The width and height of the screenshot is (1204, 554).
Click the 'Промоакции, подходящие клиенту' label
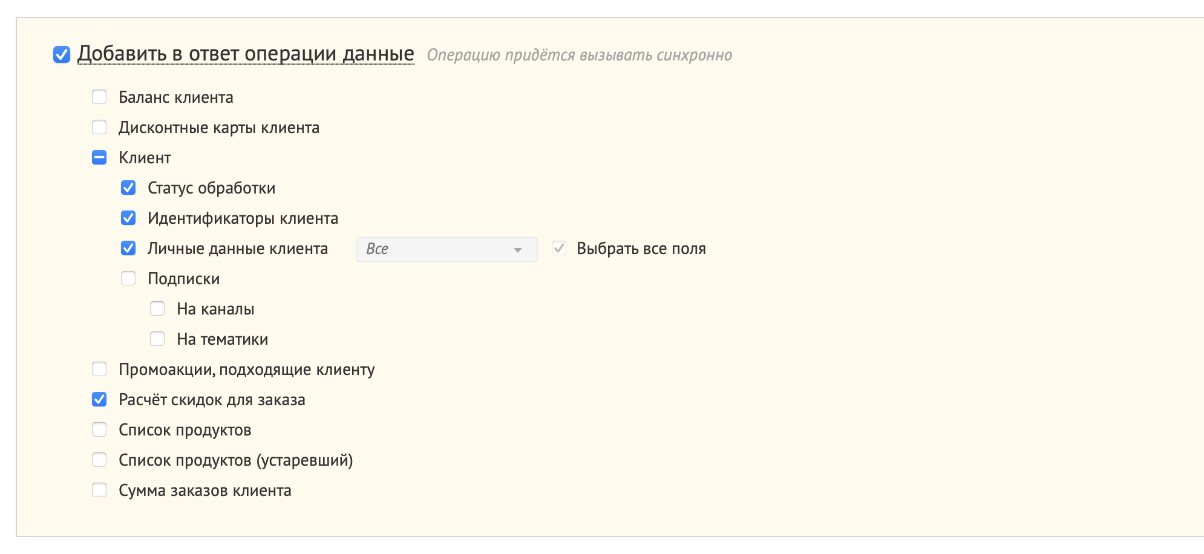(247, 370)
